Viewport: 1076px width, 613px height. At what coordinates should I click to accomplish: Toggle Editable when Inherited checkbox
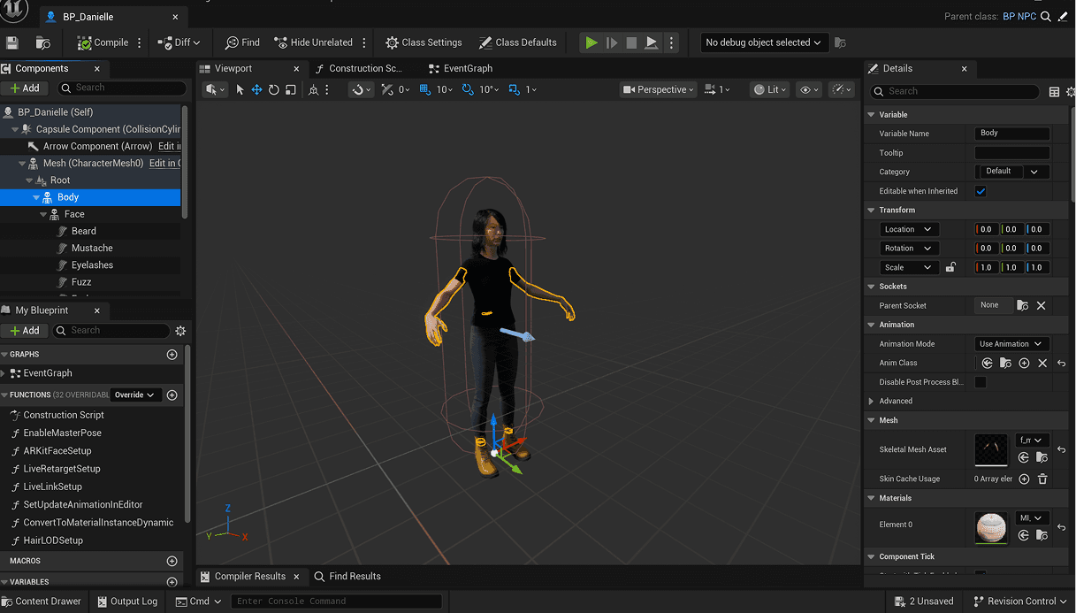point(981,191)
